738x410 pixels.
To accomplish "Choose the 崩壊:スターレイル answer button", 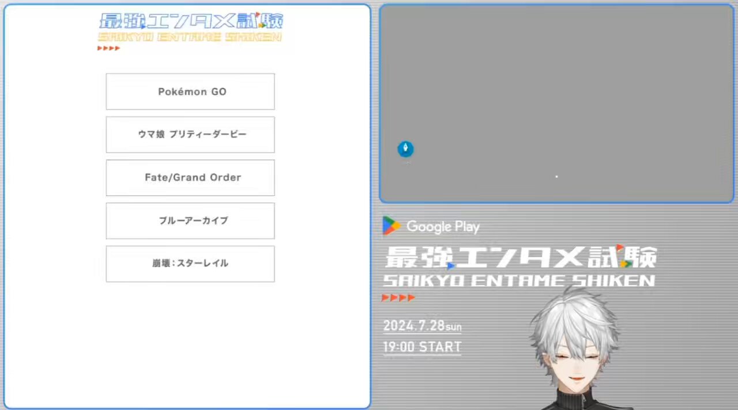I will click(x=190, y=264).
